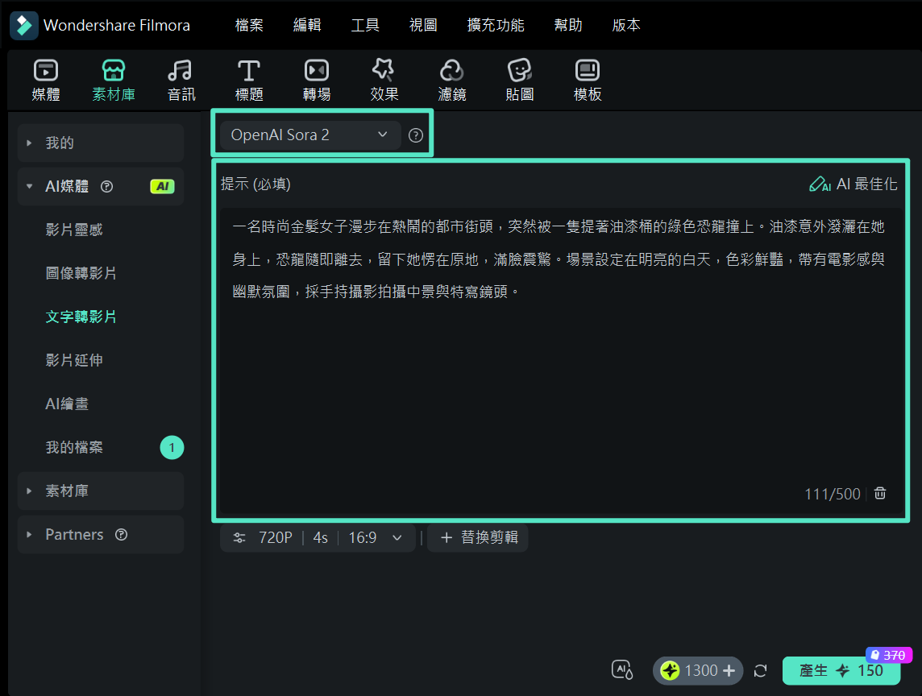This screenshot has height=696, width=922.
Task: Click 替換剪輯 to replace the clip
Action: (x=478, y=537)
